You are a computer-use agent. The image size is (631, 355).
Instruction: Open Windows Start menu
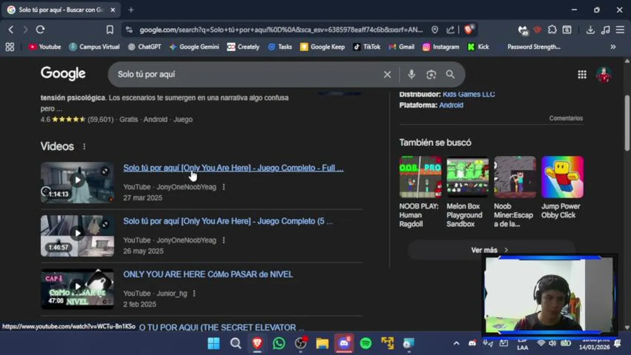pos(214,343)
